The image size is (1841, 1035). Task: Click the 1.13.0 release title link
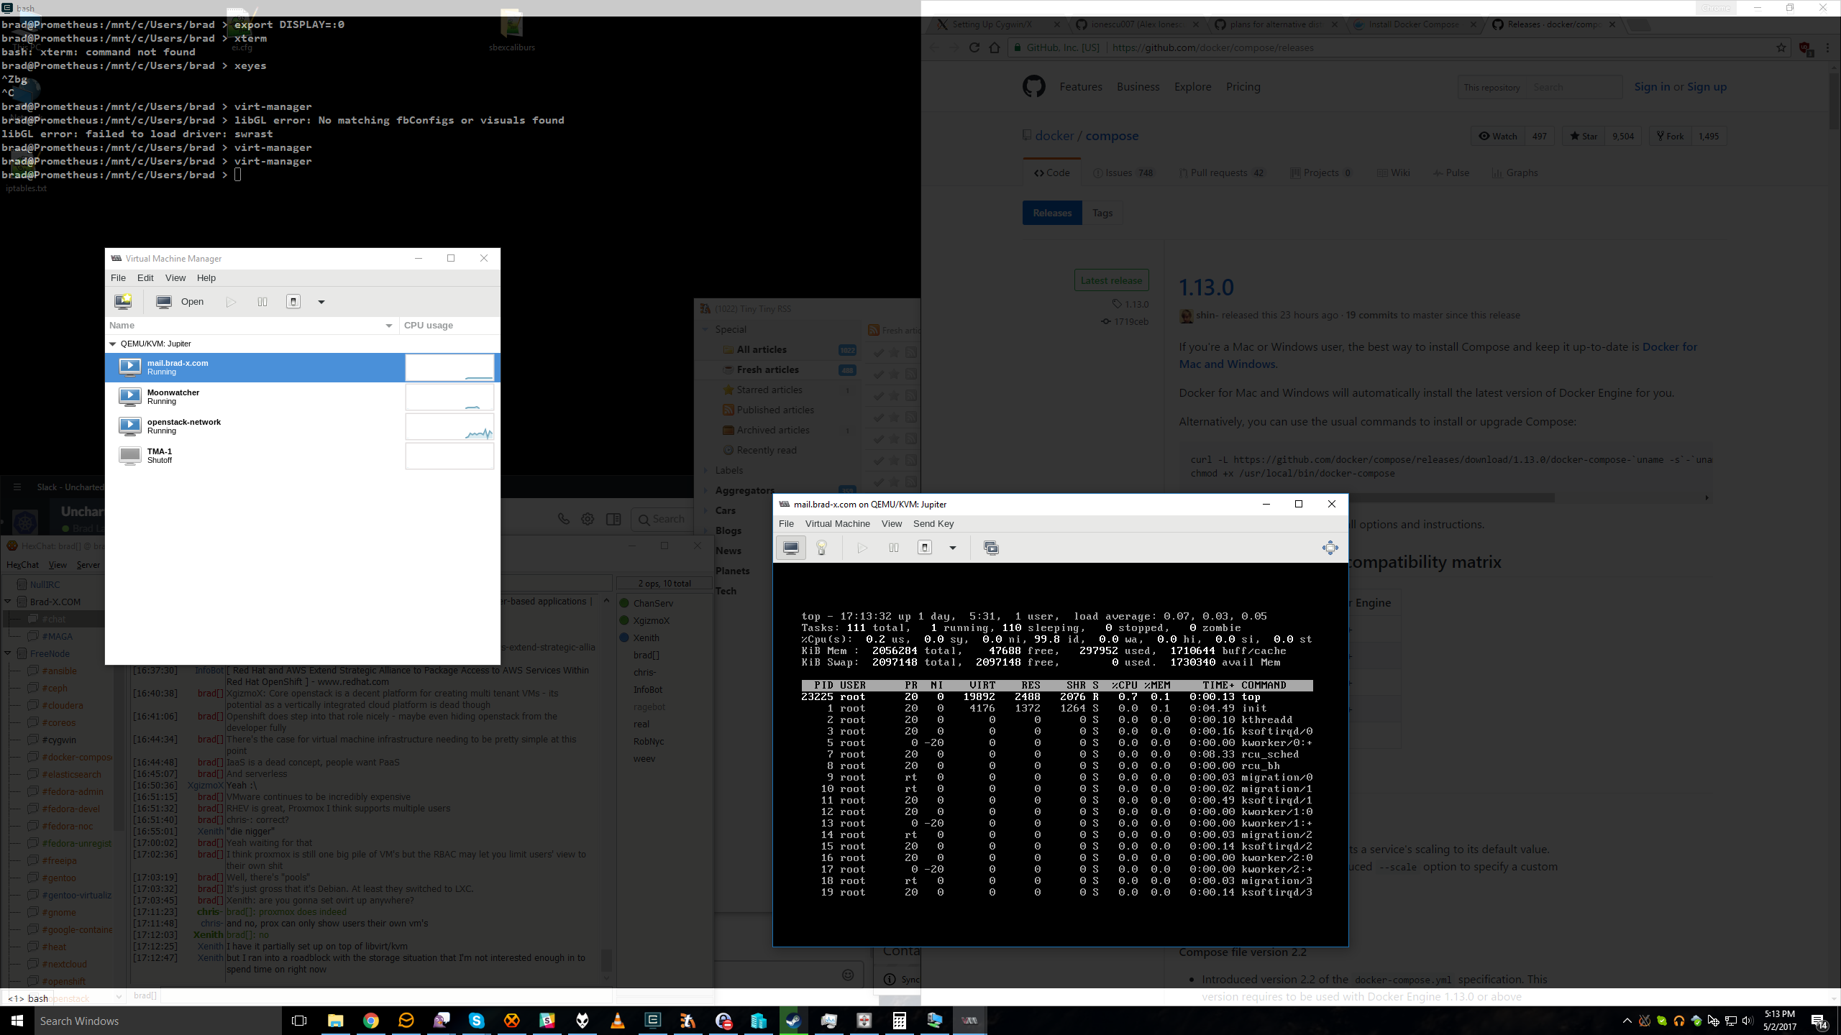tap(1206, 287)
